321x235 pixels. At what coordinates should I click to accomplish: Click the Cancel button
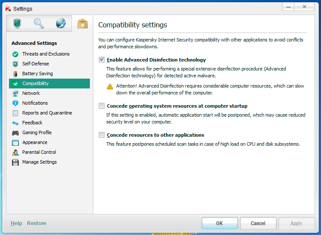point(258,223)
